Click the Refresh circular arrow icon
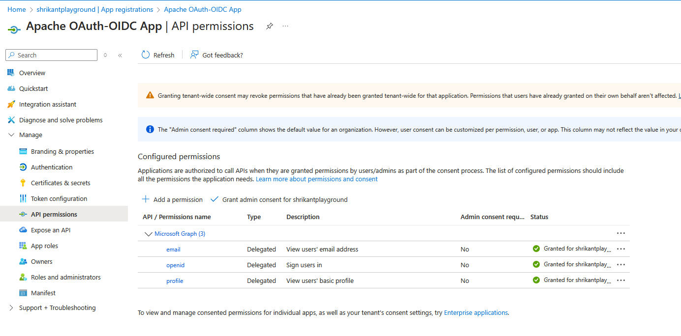Image resolution: width=681 pixels, height=336 pixels. 146,55
